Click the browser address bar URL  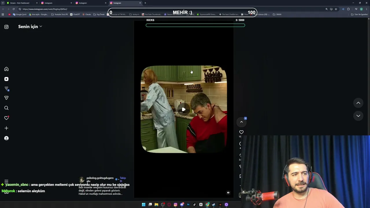tap(45, 9)
